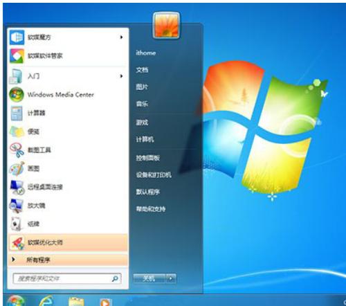This screenshot has height=306, width=346.
Task: Open Windows Explorer folder on taskbar
Action: click(x=76, y=301)
